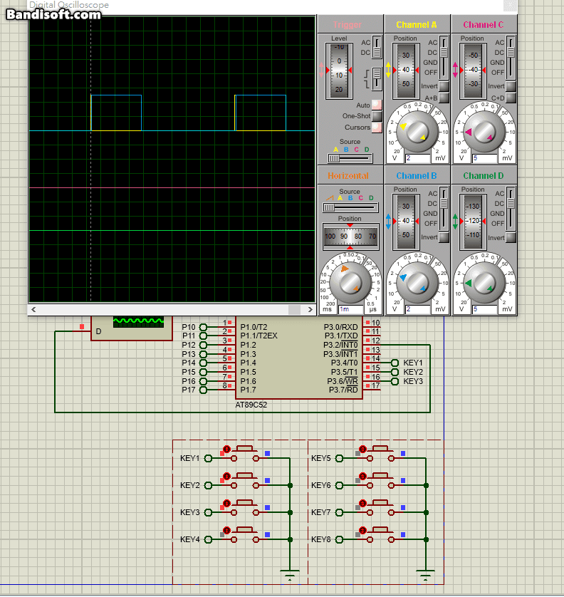Click the Channel D Position dial

pyautogui.click(x=473, y=222)
